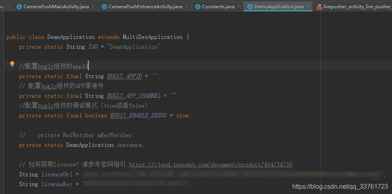Close the DemoApplication.java tab

tap(308, 7)
